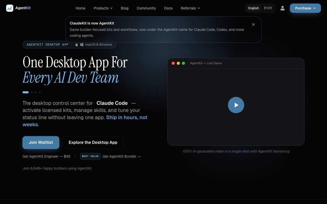Click the Join Waitlist button
Image resolution: width=327 pixels, height=204 pixels.
(41, 143)
